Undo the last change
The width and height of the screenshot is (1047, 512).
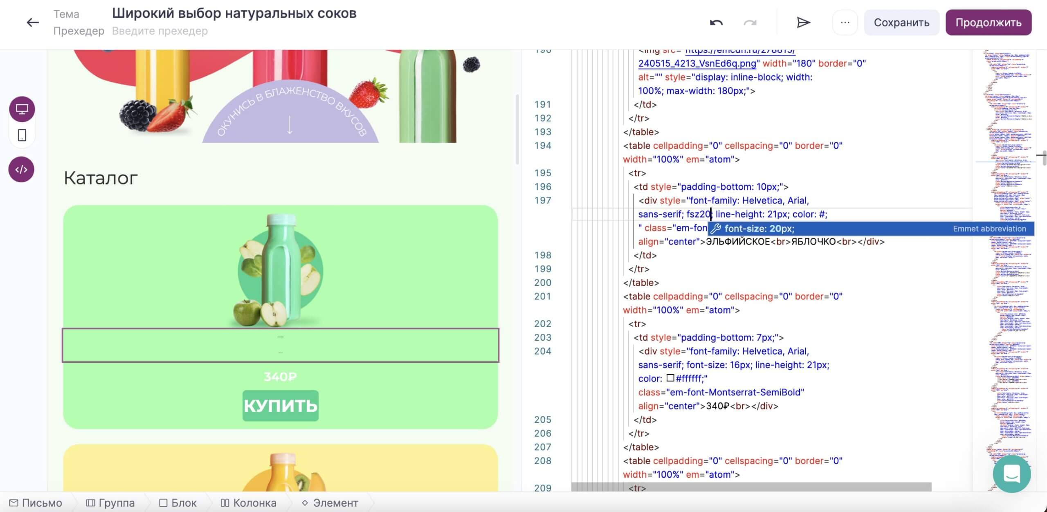[716, 22]
